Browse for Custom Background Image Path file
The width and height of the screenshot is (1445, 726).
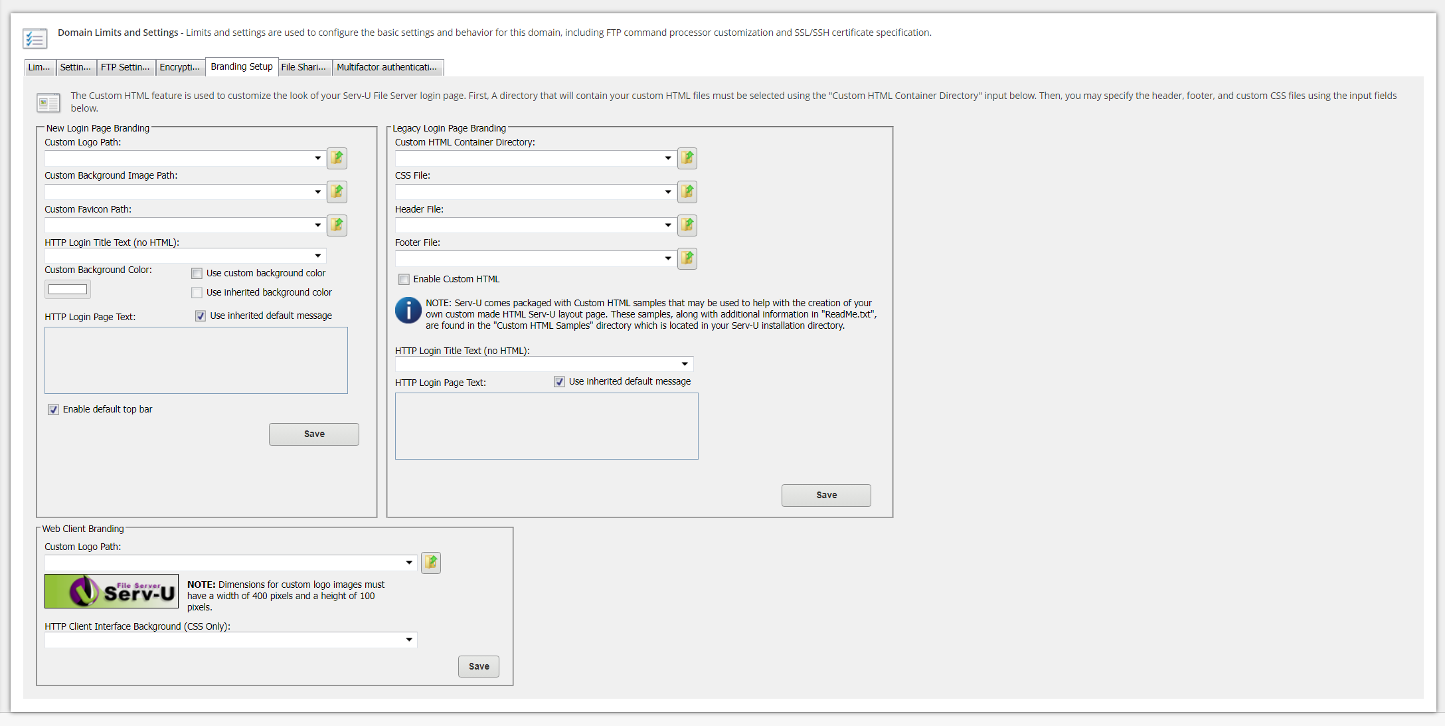(337, 192)
